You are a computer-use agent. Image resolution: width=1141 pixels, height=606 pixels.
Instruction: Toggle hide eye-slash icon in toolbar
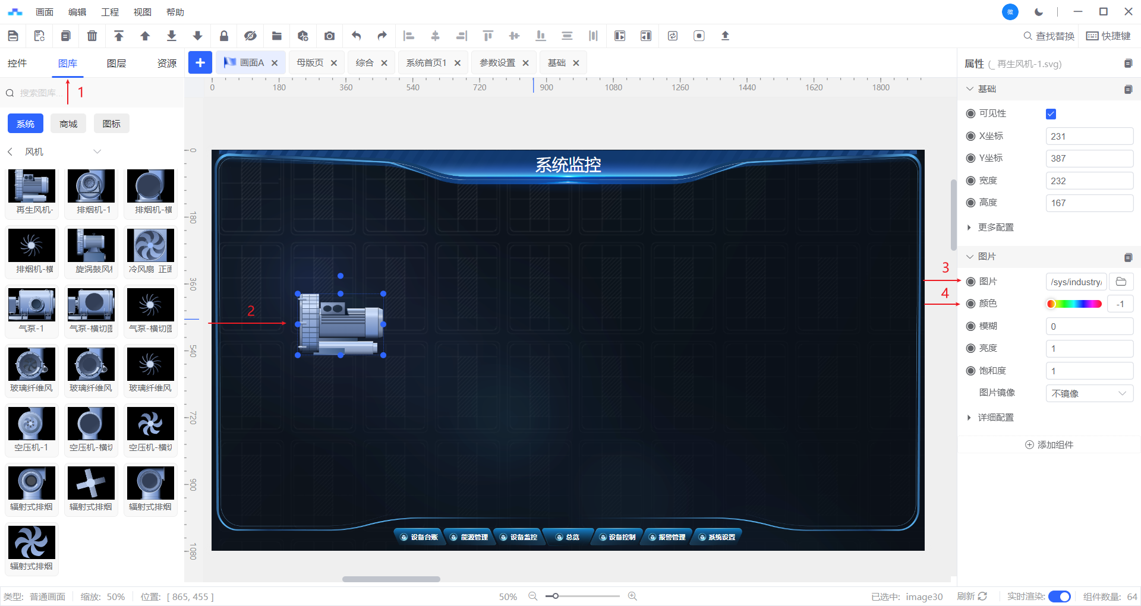point(250,36)
